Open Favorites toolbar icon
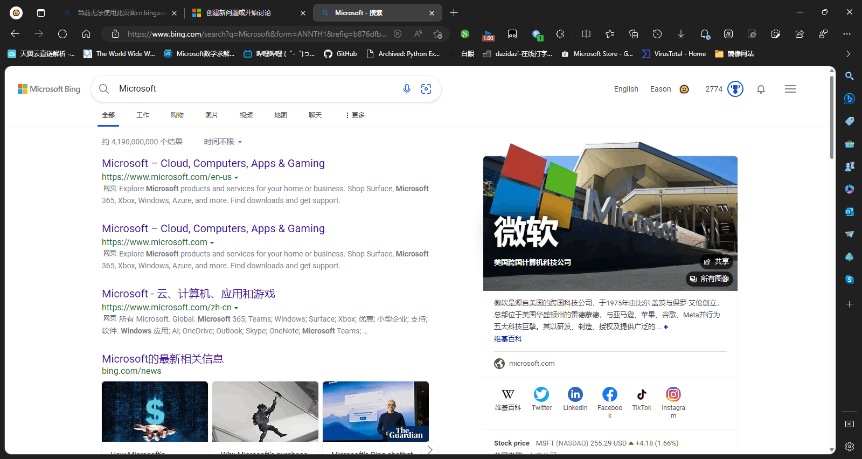862x459 pixels. click(x=610, y=34)
